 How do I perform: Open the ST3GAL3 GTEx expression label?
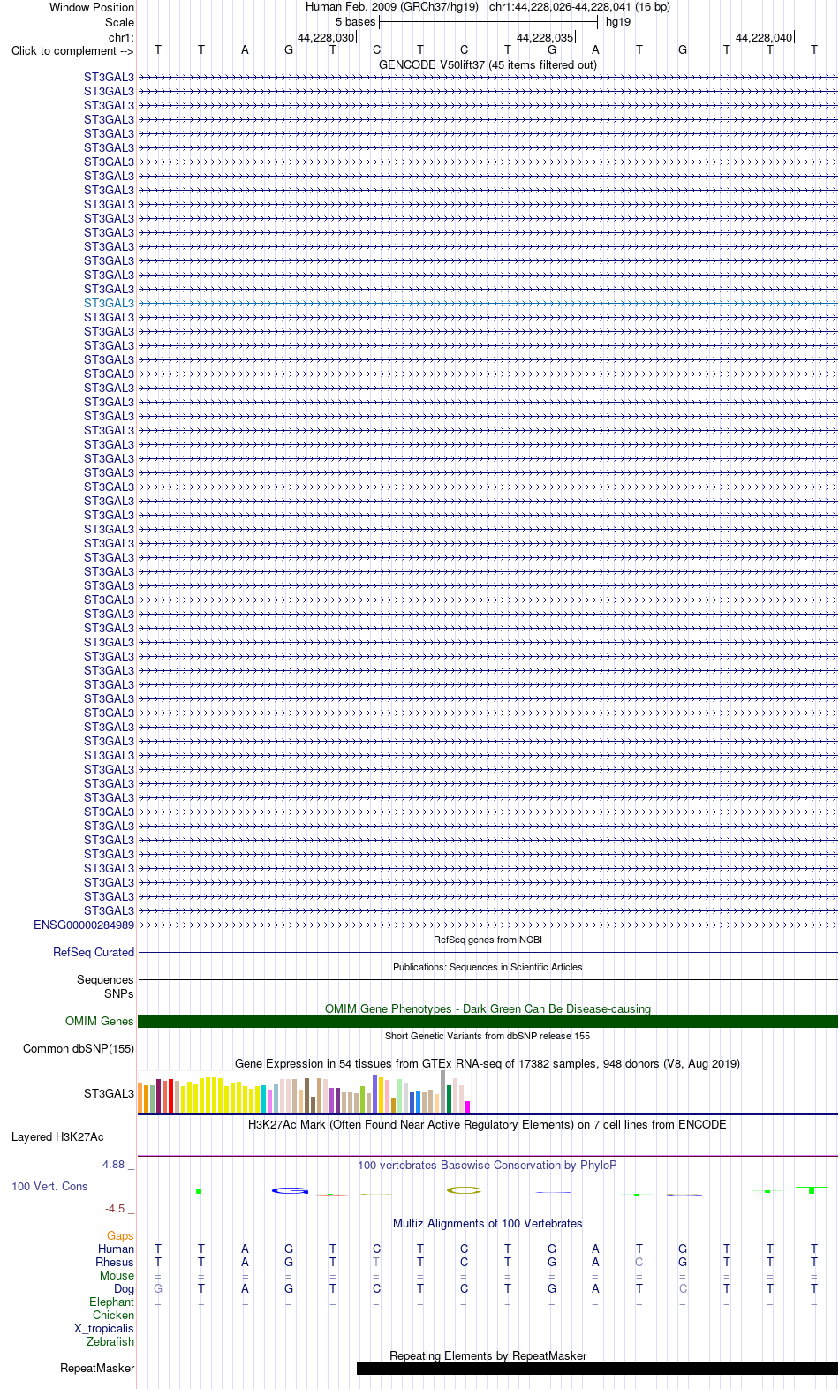click(x=109, y=1093)
